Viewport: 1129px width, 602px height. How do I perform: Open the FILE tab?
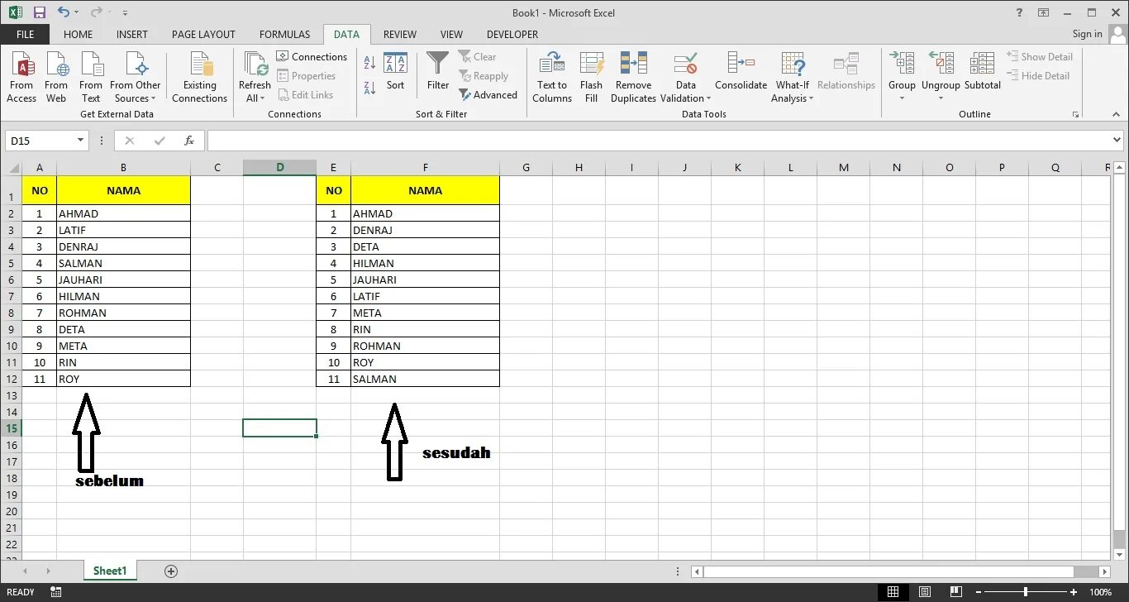[x=25, y=34]
